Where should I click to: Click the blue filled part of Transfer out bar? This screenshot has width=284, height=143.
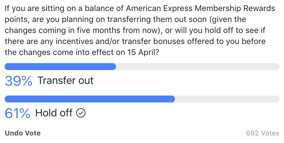pos(60,67)
